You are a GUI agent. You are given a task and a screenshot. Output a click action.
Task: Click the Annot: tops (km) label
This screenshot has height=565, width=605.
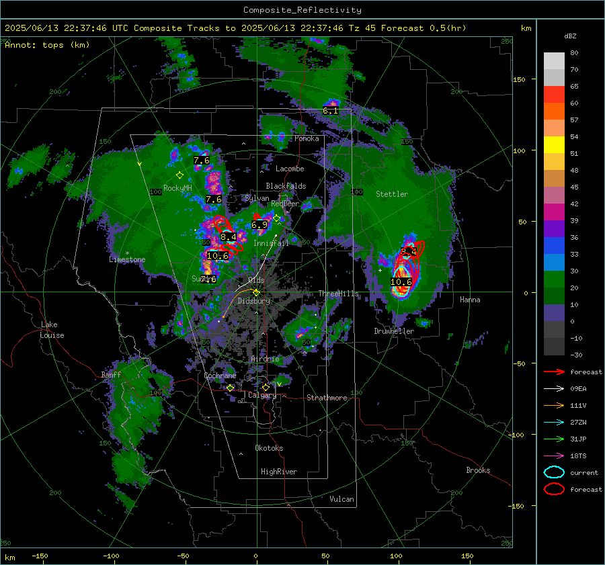[x=47, y=45]
